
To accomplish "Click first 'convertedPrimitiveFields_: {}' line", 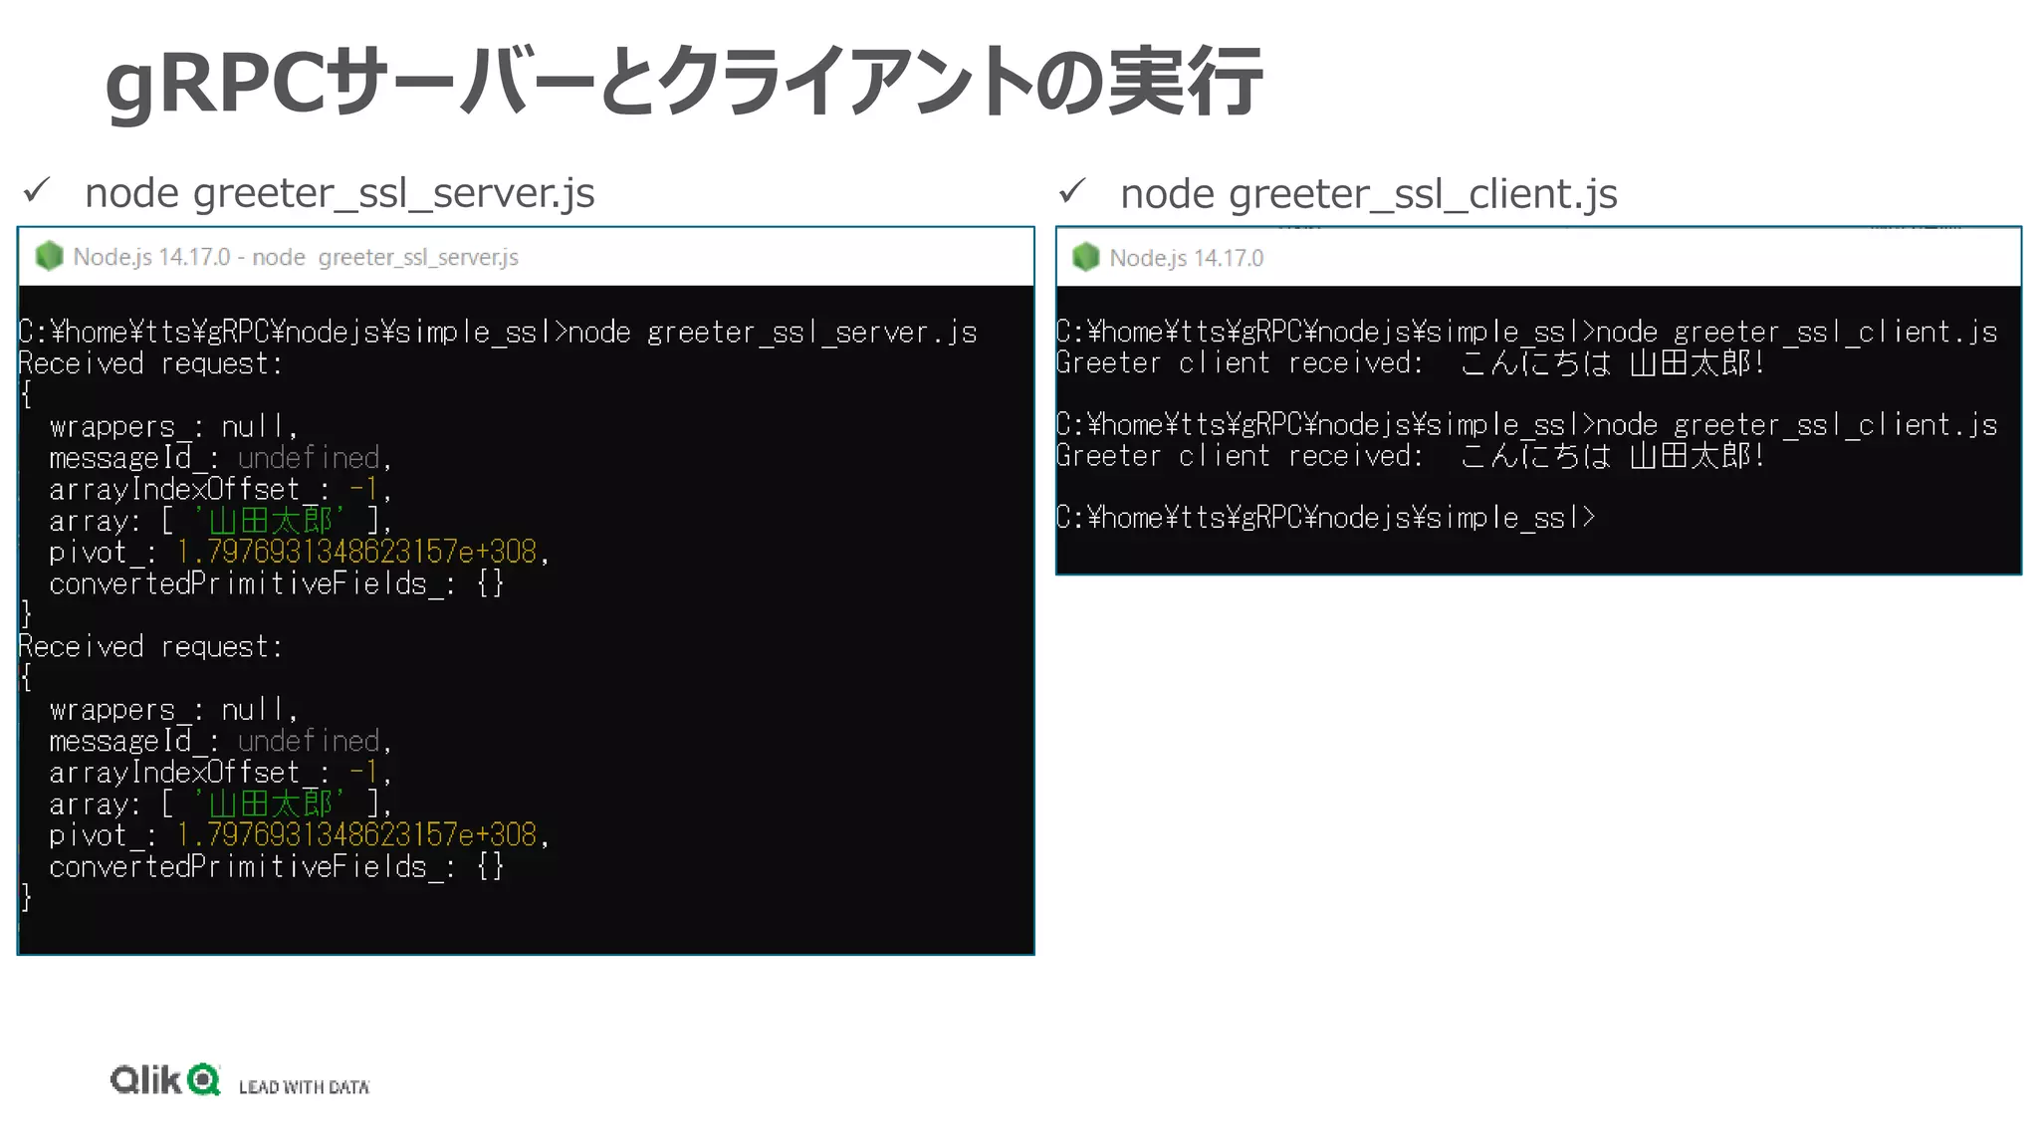I will [x=276, y=583].
